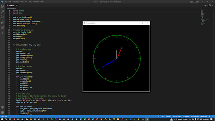Click line number 32 in the gutter
The width and height of the screenshot is (215, 121).
9,77
